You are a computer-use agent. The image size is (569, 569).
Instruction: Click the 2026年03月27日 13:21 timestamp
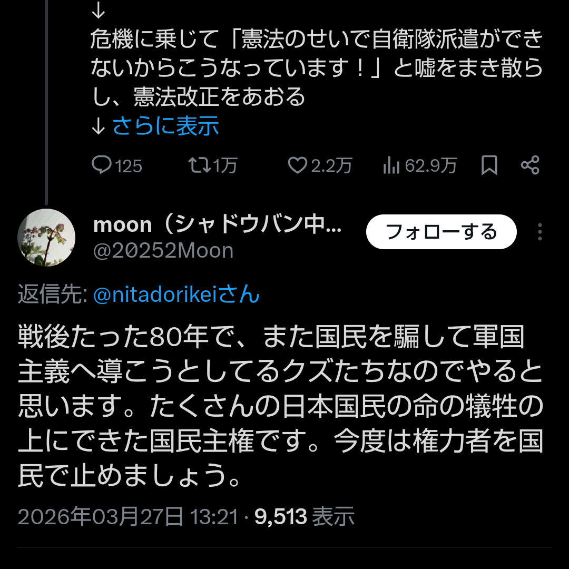(129, 517)
